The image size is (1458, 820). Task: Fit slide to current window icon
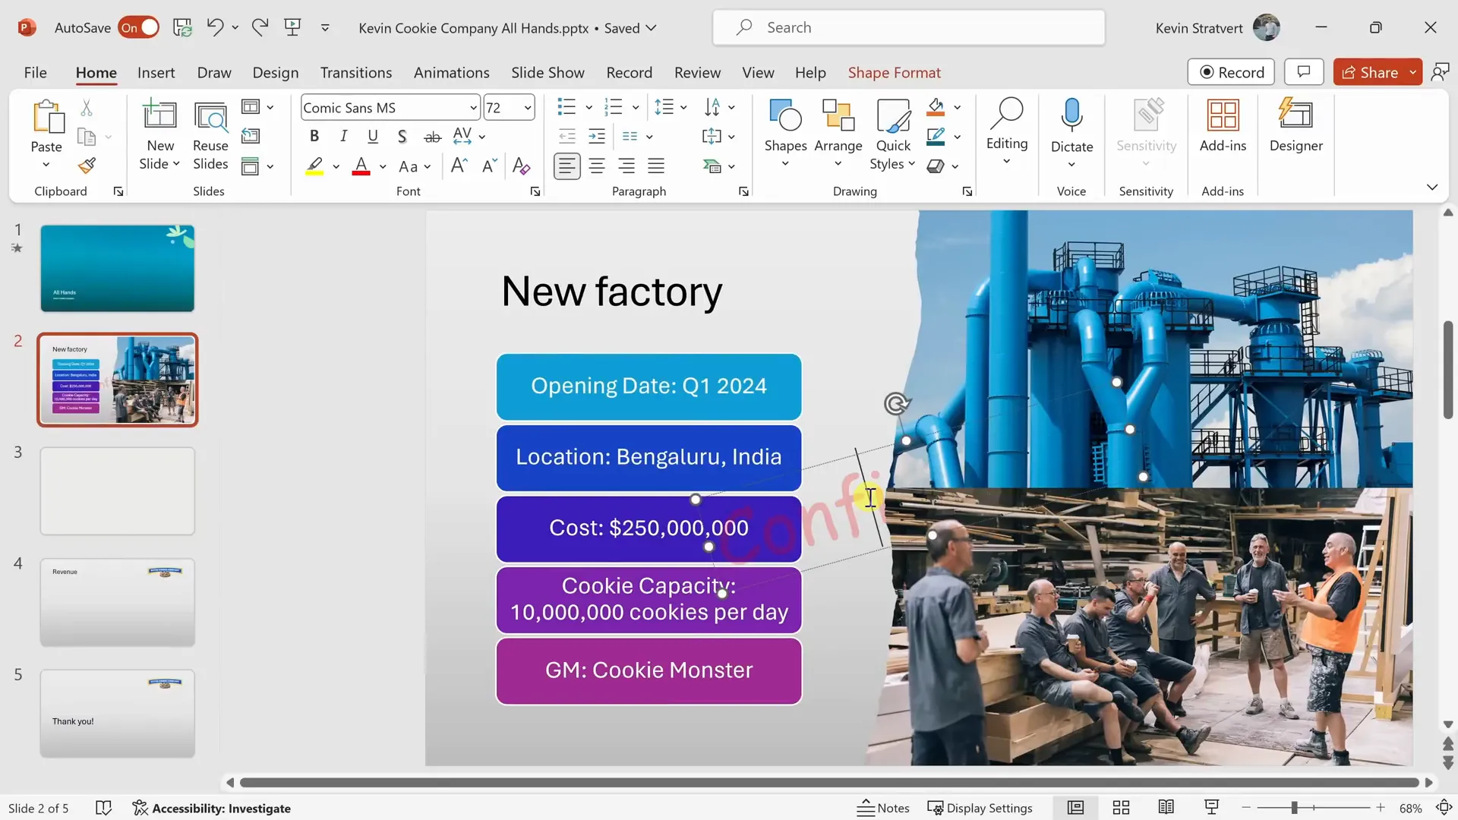point(1444,808)
